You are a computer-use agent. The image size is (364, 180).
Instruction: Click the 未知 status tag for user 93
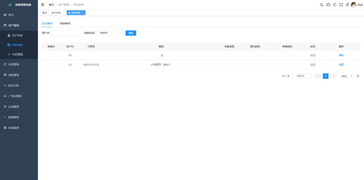coord(312,56)
